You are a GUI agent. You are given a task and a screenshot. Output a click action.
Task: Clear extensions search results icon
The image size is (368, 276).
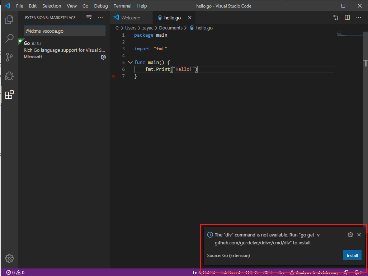point(89,17)
